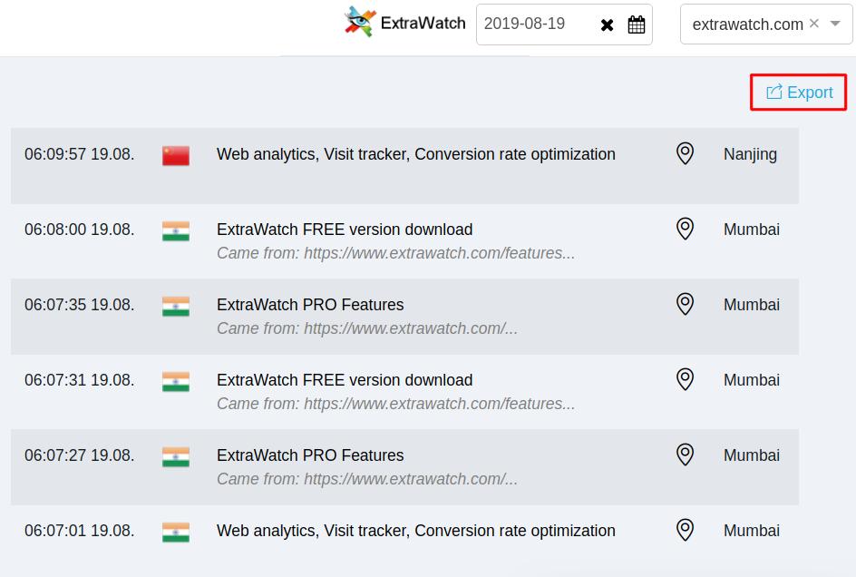Click location pin in 06:07:27 row
This screenshot has height=577, width=856.
[x=686, y=455]
